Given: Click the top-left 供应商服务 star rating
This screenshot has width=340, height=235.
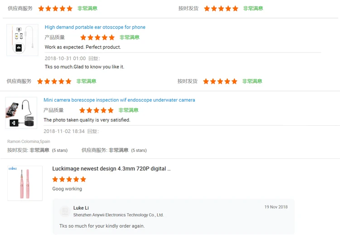Looking at the screenshot, I should [55, 9].
